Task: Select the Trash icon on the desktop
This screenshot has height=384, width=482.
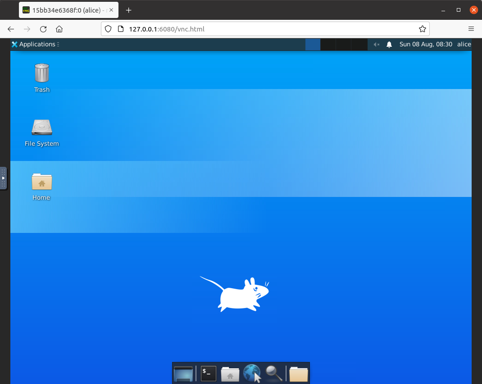Action: point(42,73)
